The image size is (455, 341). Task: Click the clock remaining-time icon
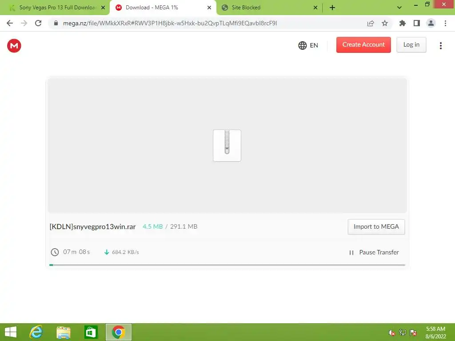tap(55, 252)
